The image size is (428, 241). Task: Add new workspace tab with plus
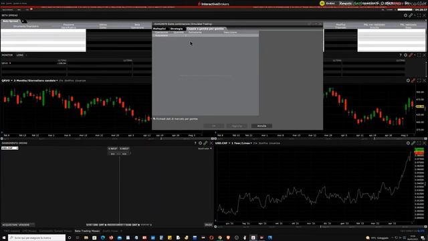point(121,231)
